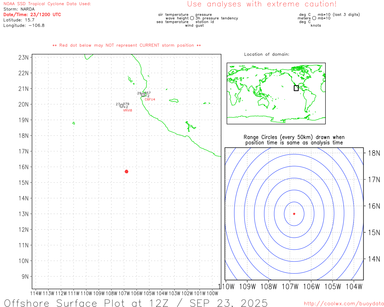The width and height of the screenshot is (384, 307).
Task: Click the 'mb*10 (last 3 digits)' unit label
Action: [x=339, y=15]
